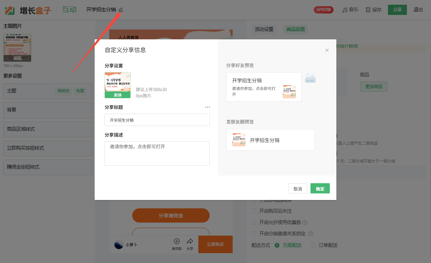This screenshot has height=263, width=431.
Task: Click the 分享 arrow icon in preview
Action: point(190,241)
